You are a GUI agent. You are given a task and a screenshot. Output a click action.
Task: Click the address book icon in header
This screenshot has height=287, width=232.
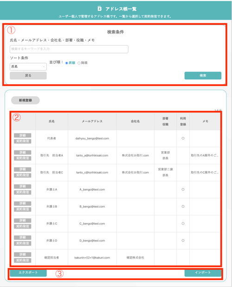(x=99, y=8)
